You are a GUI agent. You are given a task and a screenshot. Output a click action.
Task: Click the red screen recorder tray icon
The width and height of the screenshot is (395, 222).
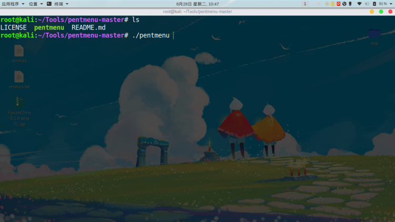(x=339, y=4)
